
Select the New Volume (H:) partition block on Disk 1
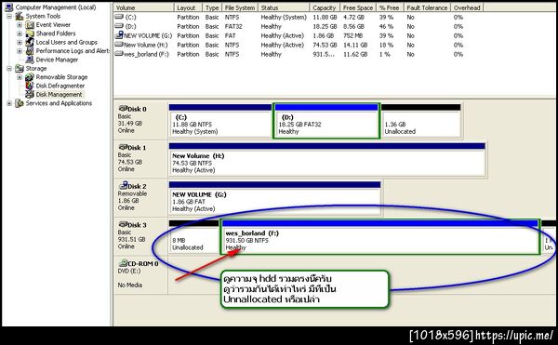pyautogui.click(x=326, y=159)
